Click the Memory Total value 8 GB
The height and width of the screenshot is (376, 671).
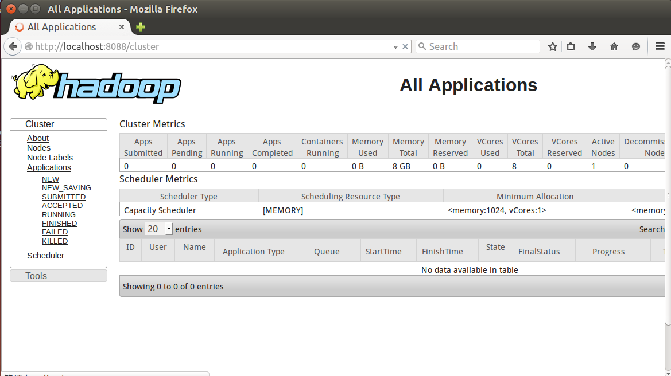(x=401, y=166)
